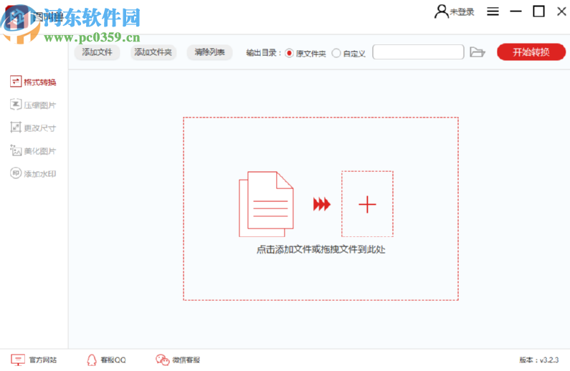
Task: Open 微信客服 WeChat support
Action: click(178, 360)
